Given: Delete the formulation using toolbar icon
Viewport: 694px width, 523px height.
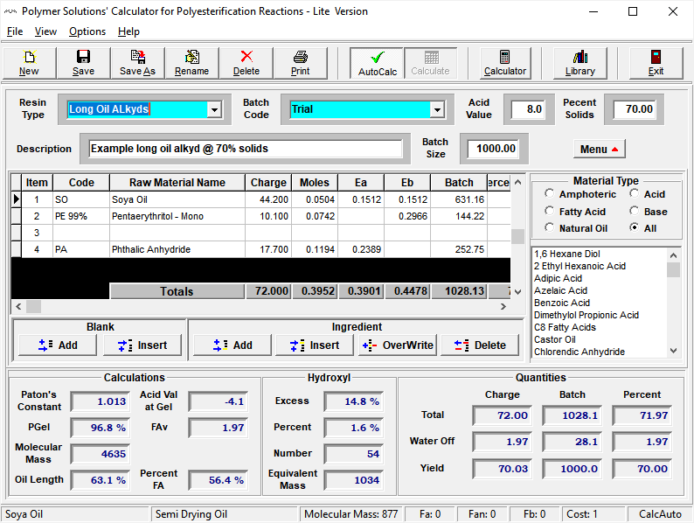Looking at the screenshot, I should click(x=246, y=63).
